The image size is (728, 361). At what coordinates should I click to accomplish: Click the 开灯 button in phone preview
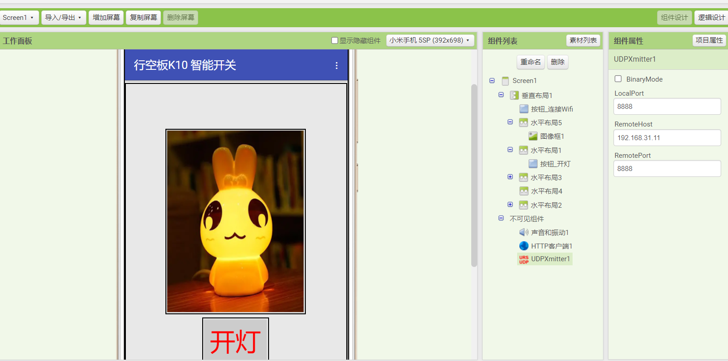(x=235, y=339)
